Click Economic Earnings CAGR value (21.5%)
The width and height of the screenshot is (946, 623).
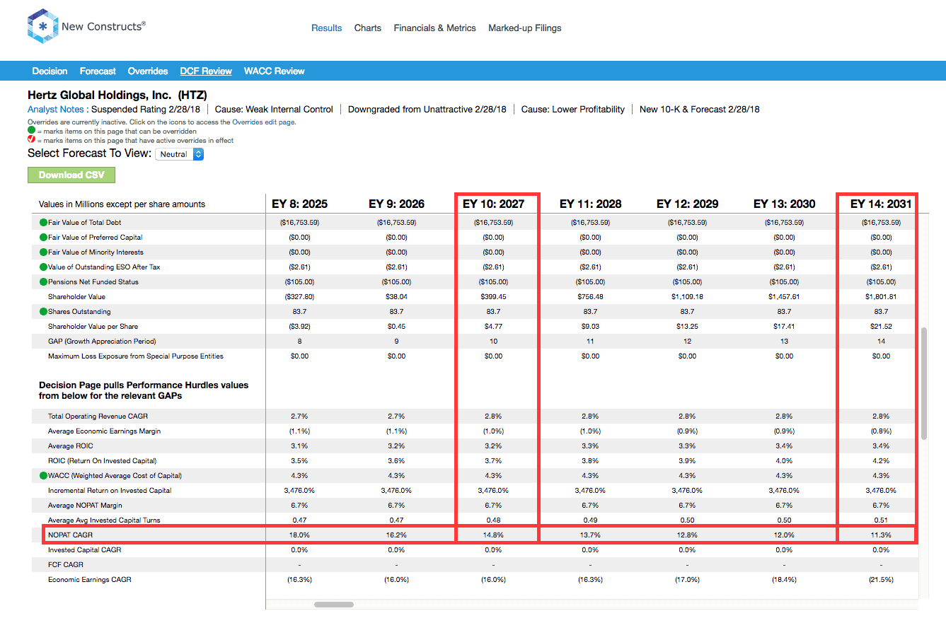coord(881,580)
